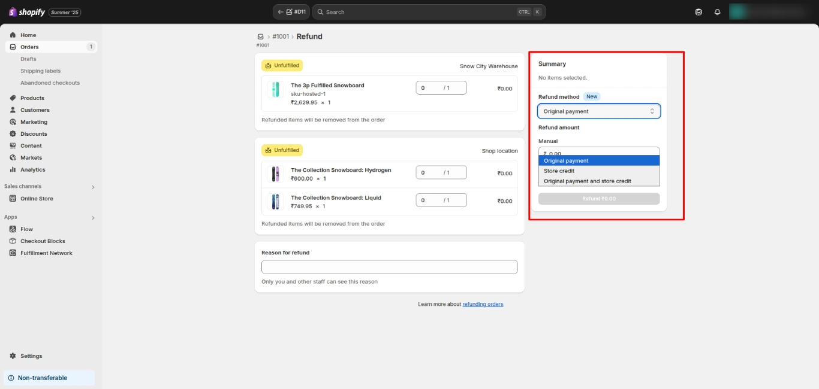Click the Unfulfilled badge for Snow City Warehouse

pos(282,66)
